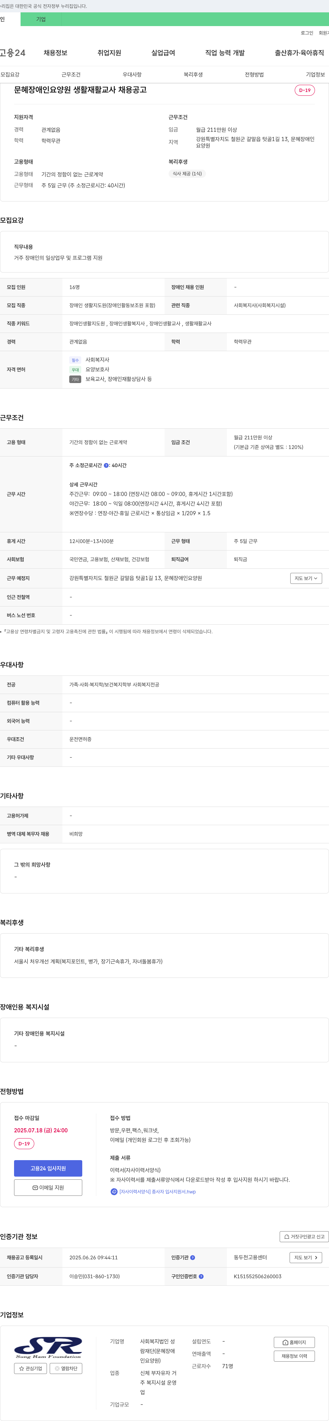Click the deadline date 2025.07.18 (금) 24:00

click(x=41, y=1130)
